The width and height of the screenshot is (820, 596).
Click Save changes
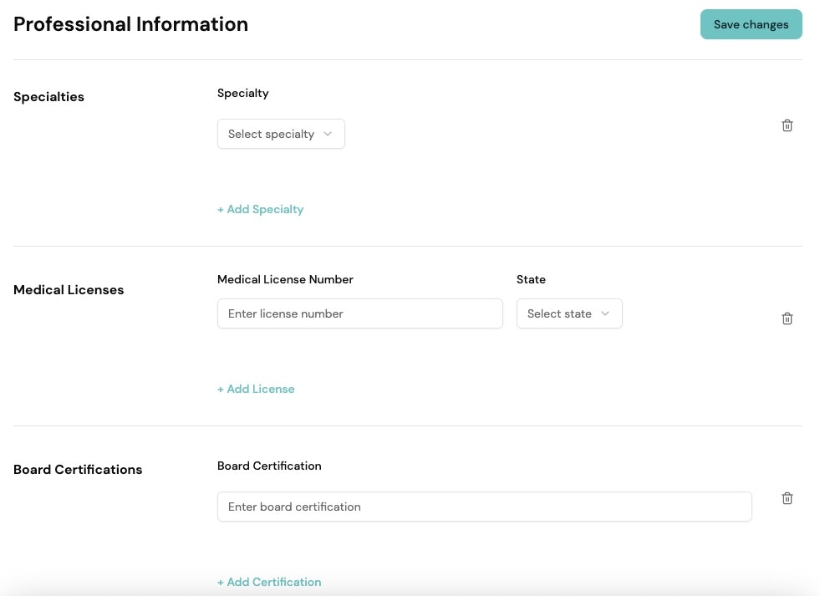coord(751,24)
